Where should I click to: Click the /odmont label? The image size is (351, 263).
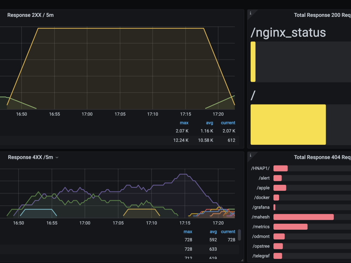[x=261, y=236]
